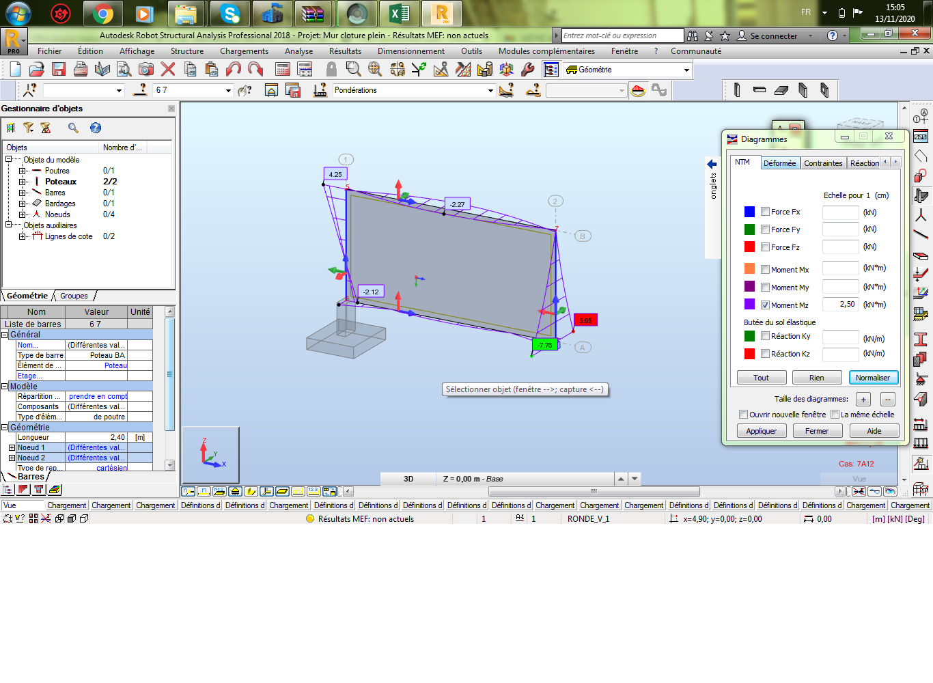
Task: Expand the Poteaux tree node
Action: coord(22,182)
